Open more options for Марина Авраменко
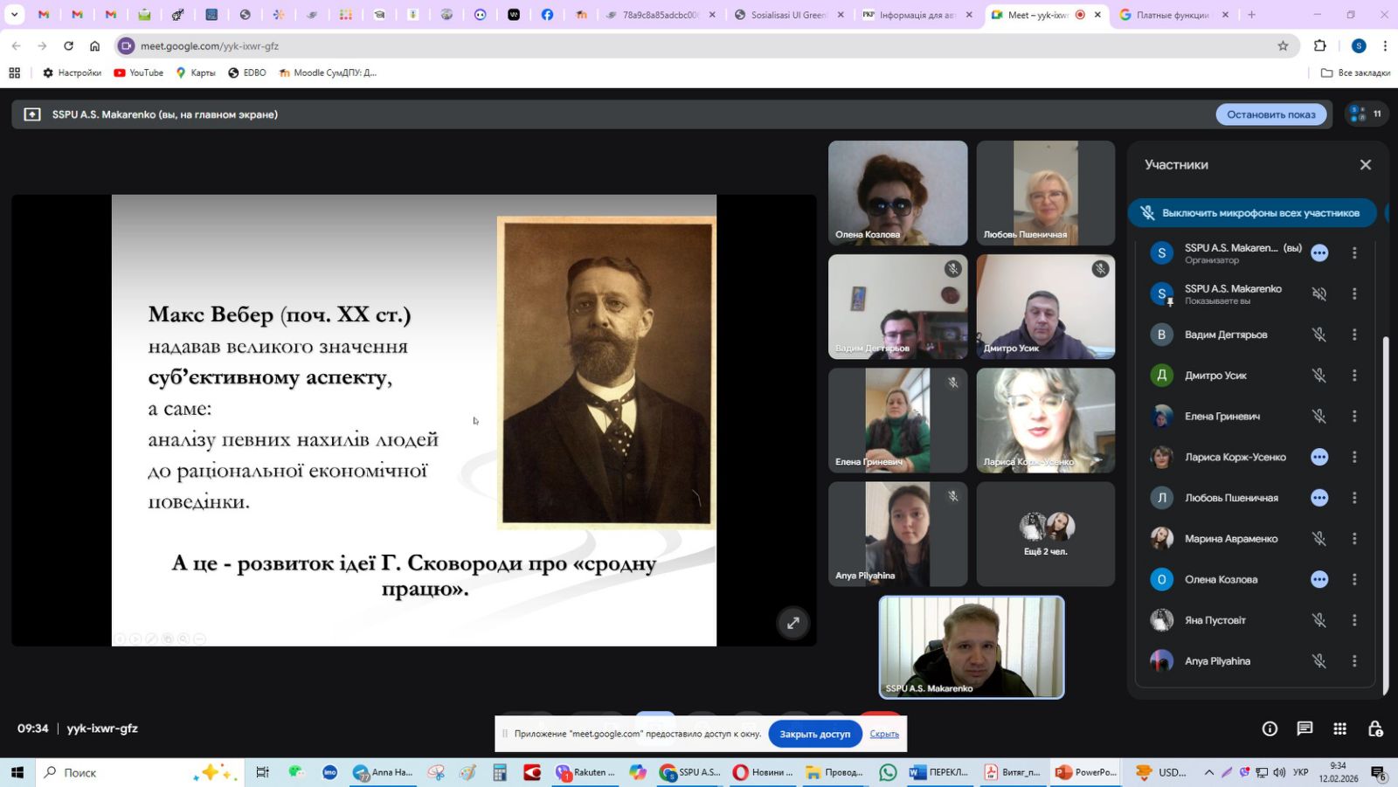Screen dimensions: 1398x787 (x=1354, y=539)
